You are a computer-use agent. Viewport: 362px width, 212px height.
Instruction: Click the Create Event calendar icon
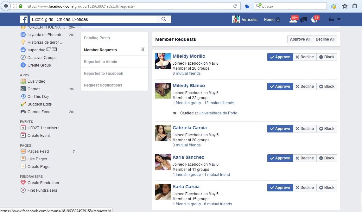23,135
